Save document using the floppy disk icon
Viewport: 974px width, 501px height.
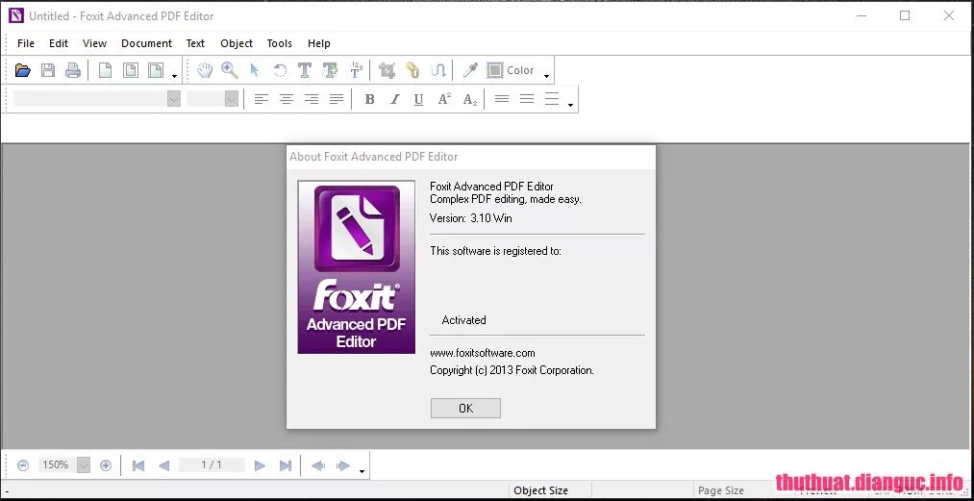pyautogui.click(x=48, y=70)
